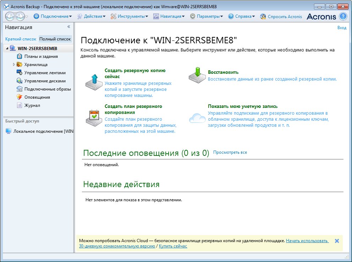Screen dimensions: 352x262
Task: Select Оповещения in the navigation tree
Action: tap(37, 97)
